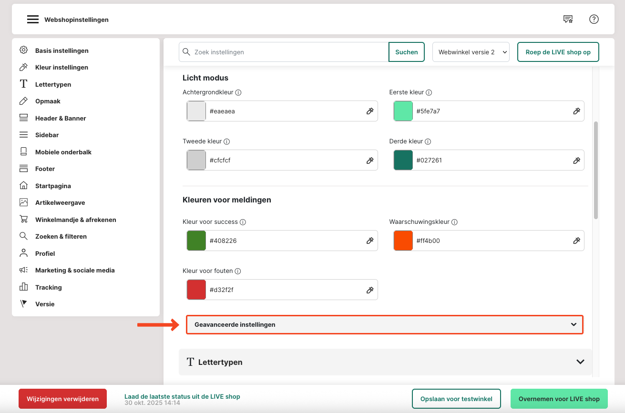Expand Geavanceerde instellingen section
Image resolution: width=625 pixels, height=413 pixels.
pyautogui.click(x=384, y=324)
